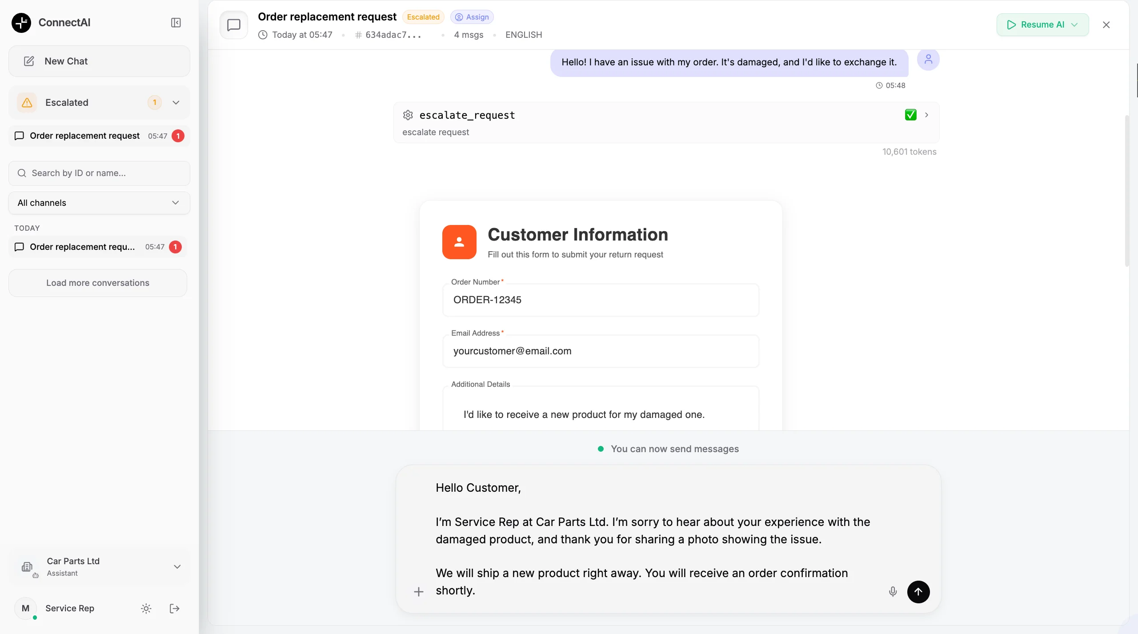This screenshot has width=1138, height=634.
Task: Click the Escalated status badge
Action: [x=423, y=17]
